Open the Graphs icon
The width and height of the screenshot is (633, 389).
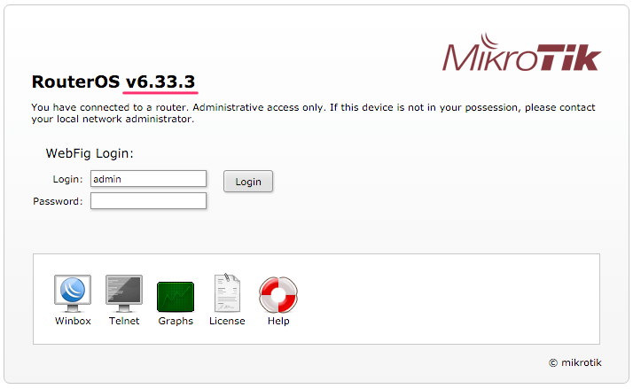[x=176, y=297]
